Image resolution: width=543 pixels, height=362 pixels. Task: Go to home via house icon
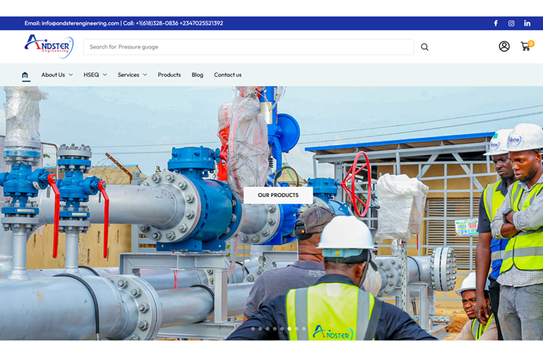click(x=25, y=75)
